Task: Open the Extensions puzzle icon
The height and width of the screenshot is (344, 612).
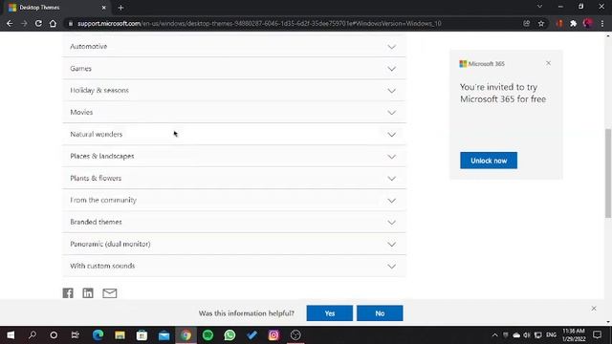Action: click(x=574, y=23)
